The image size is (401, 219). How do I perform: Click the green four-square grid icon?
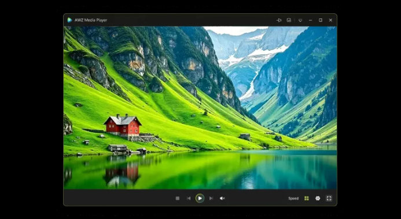coord(306,198)
